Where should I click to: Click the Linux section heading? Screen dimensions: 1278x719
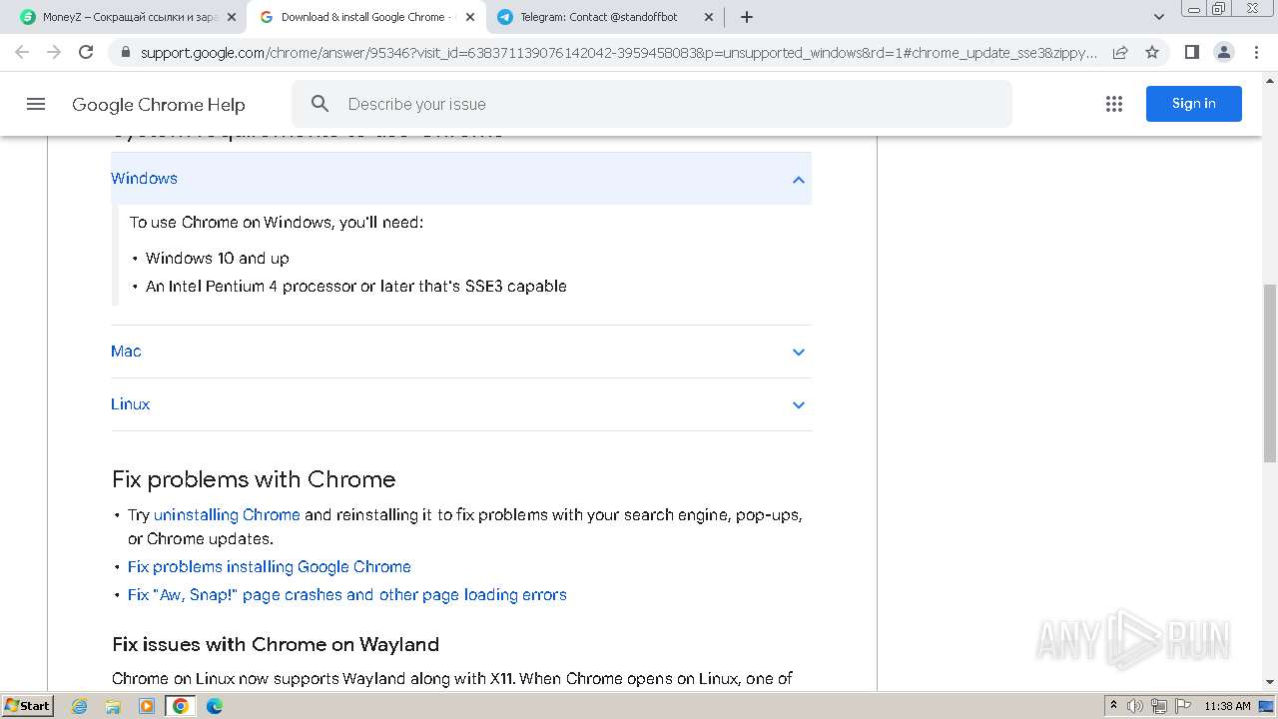tap(130, 404)
